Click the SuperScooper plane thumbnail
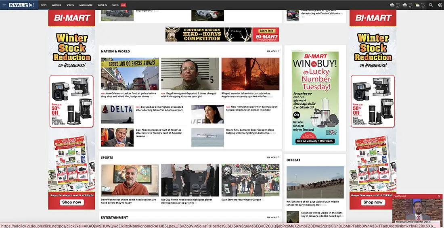 coord(207,137)
